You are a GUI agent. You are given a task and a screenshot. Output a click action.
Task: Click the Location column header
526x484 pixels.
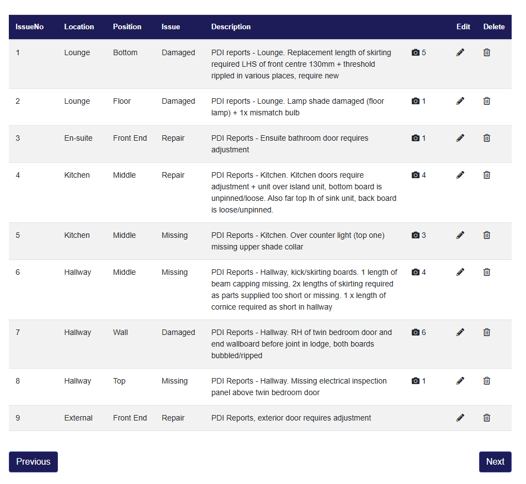79,26
